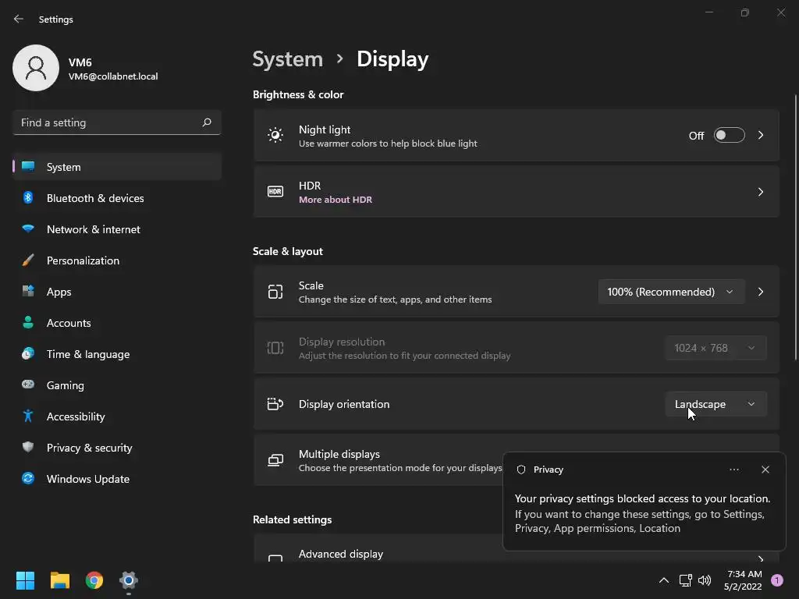Image resolution: width=799 pixels, height=599 pixels.
Task: Open the Scale percentage dropdown
Action: tap(671, 292)
